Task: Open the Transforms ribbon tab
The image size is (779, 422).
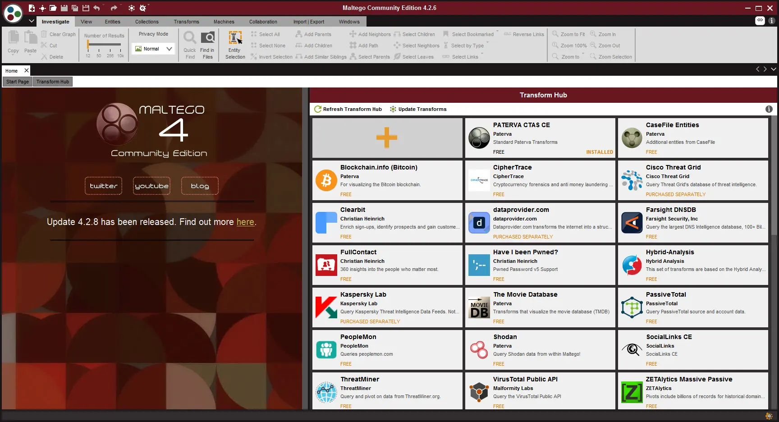Action: tap(187, 22)
